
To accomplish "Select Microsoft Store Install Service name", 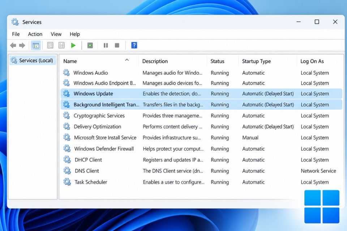I will [105, 138].
